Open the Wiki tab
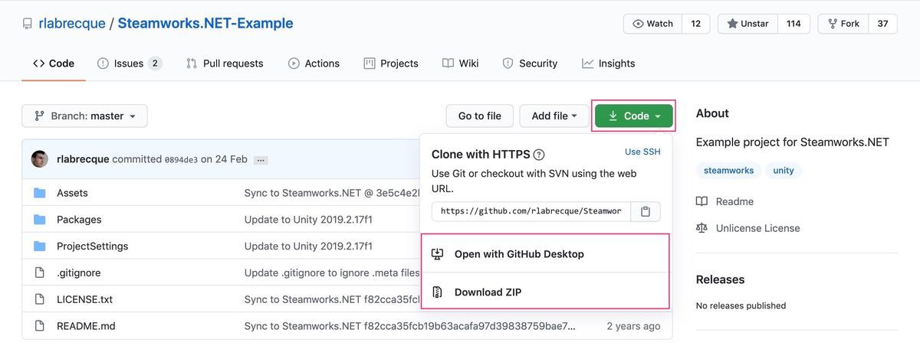 [460, 64]
